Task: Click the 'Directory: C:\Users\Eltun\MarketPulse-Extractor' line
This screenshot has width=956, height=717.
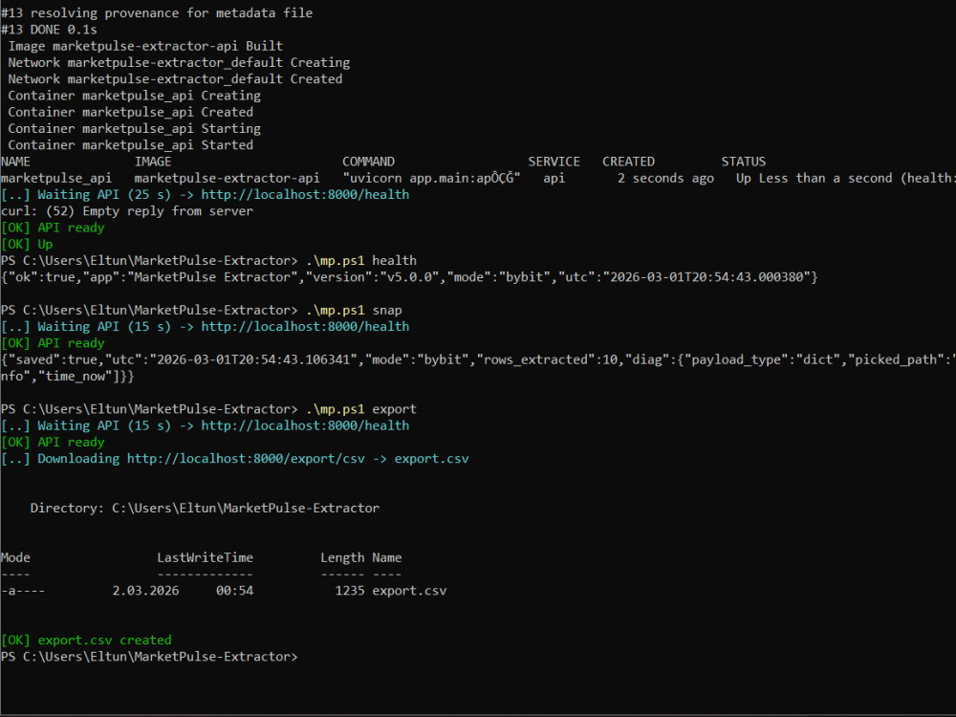Action: coord(205,508)
